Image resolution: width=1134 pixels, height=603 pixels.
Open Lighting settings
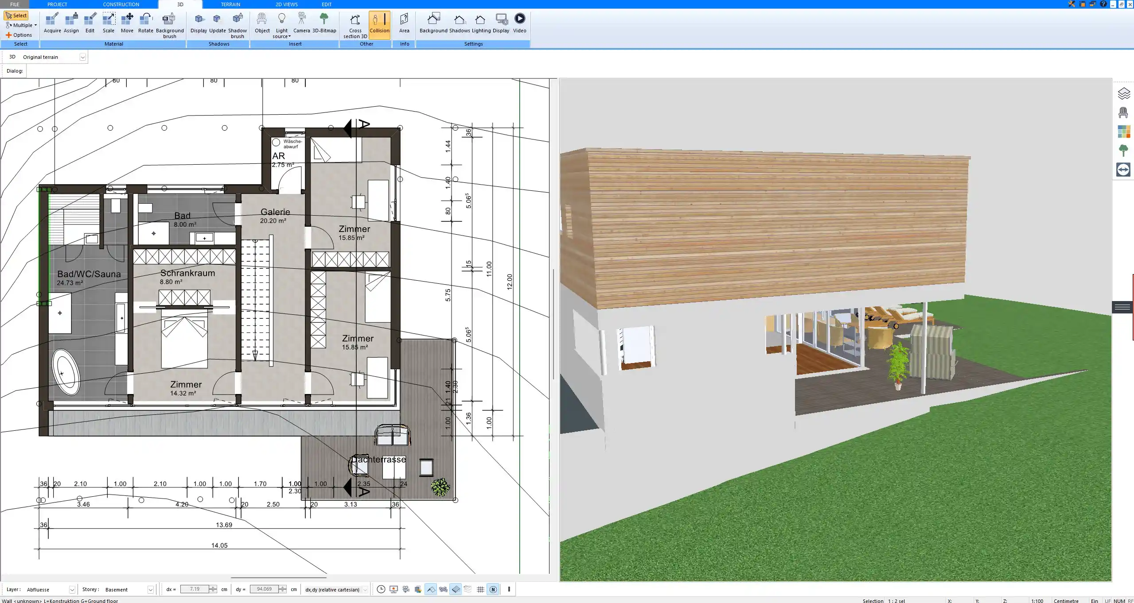pos(481,23)
